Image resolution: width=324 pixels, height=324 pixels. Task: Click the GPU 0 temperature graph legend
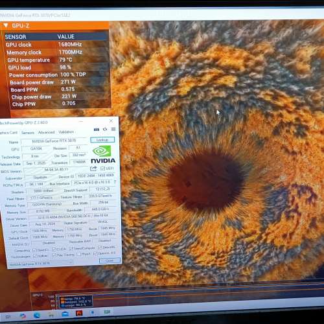click(76, 301)
